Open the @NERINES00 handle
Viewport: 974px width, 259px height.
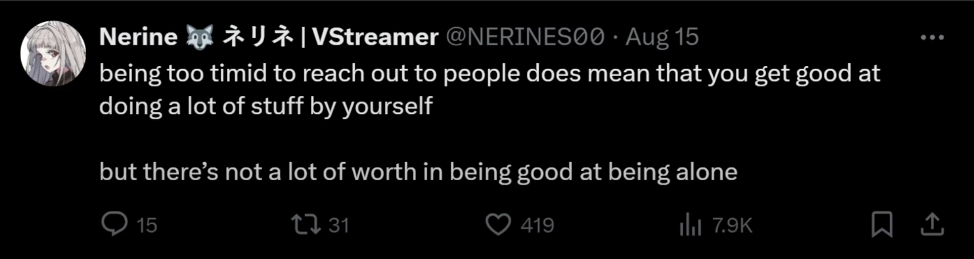(525, 37)
